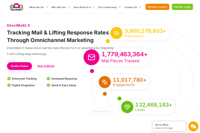Follow the How It Works link

click(46, 66)
